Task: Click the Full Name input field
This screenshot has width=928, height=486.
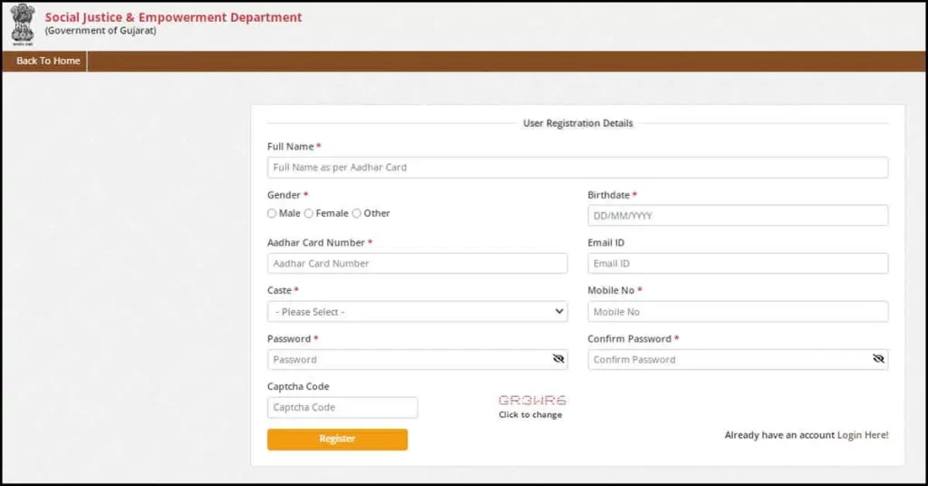Action: coord(577,168)
